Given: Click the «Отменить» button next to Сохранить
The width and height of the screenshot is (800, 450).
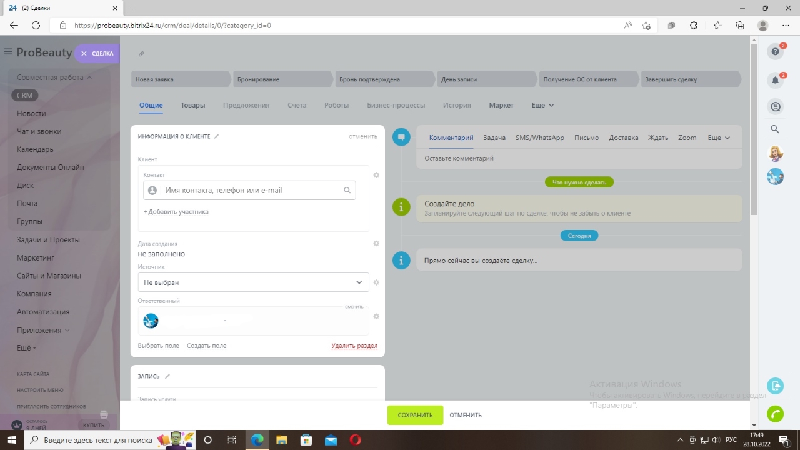Looking at the screenshot, I should click(x=466, y=415).
